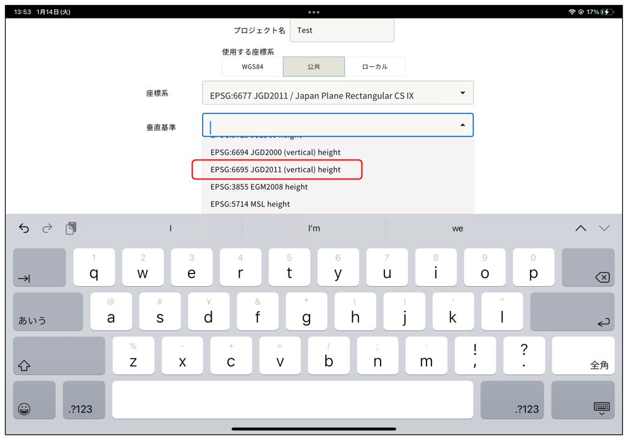Select the 公共 coordinate system option
631x442 pixels.
click(x=314, y=67)
